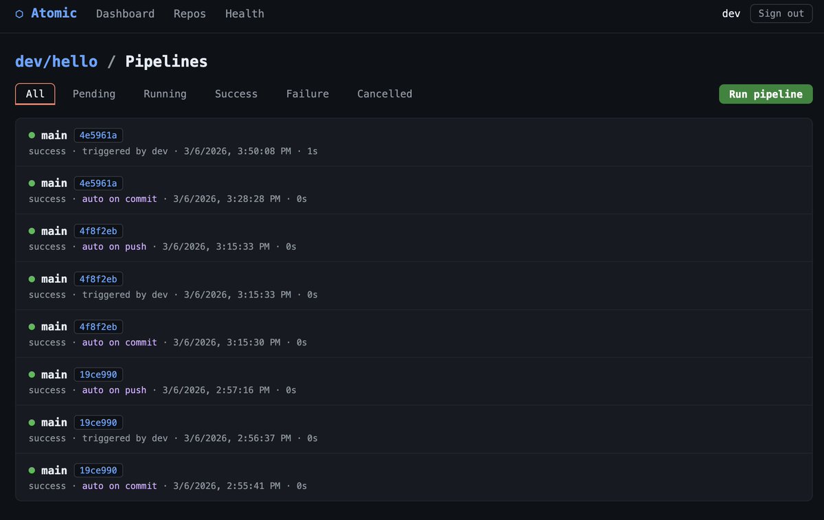The width and height of the screenshot is (824, 520).
Task: Click green status dot of 2:55:41 PM pipeline
Action: [32, 471]
